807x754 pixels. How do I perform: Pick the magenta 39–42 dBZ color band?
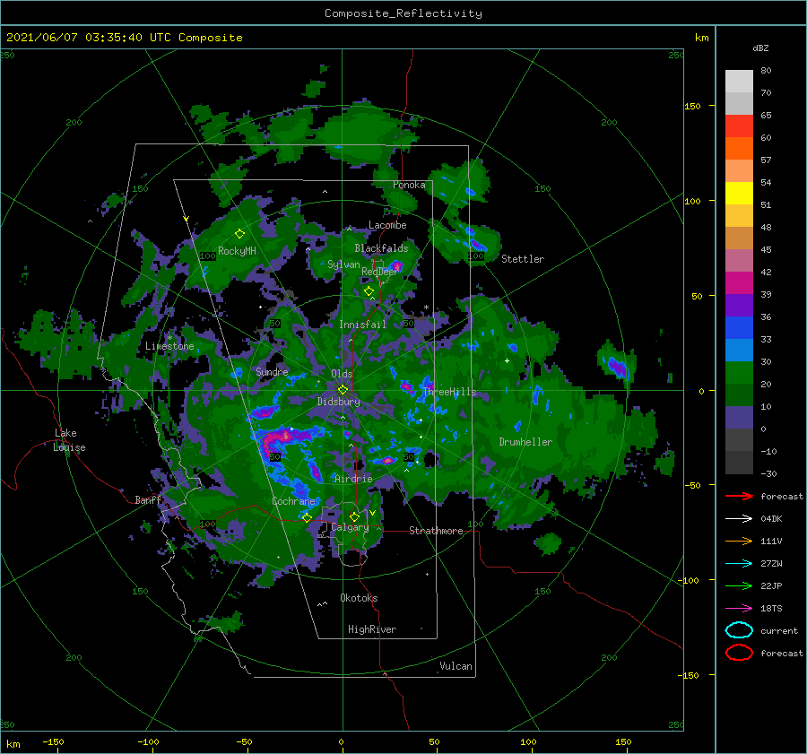coord(739,283)
